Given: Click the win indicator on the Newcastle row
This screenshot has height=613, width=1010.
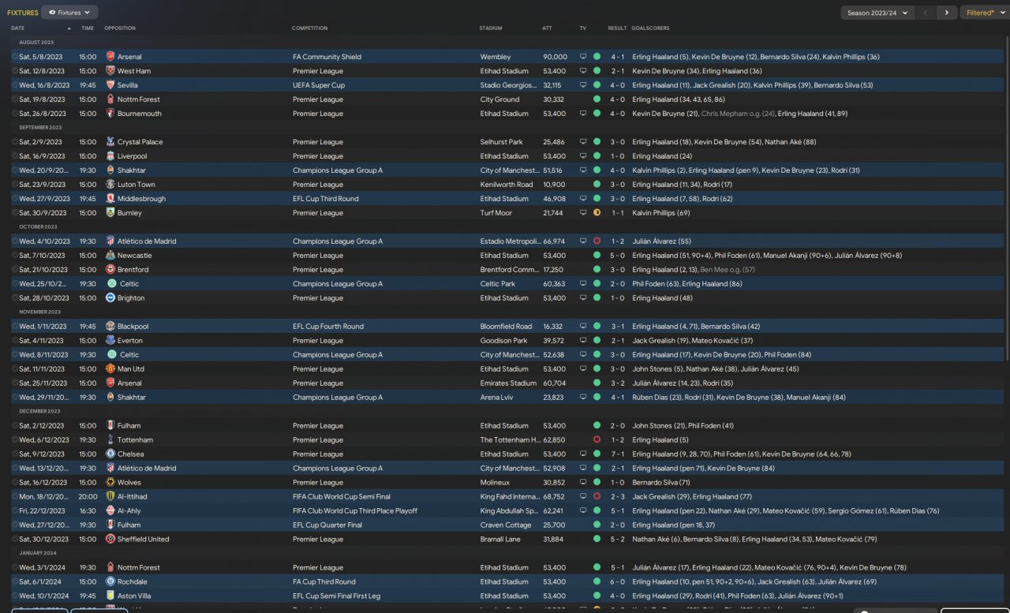Looking at the screenshot, I should [x=597, y=256].
